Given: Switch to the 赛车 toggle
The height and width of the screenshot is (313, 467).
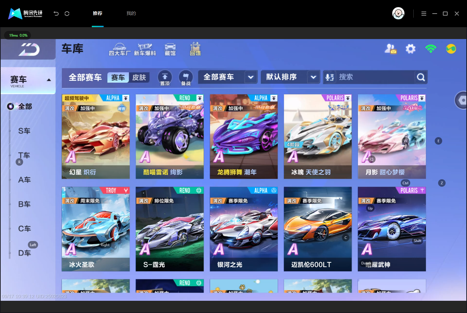Looking at the screenshot, I should [118, 77].
